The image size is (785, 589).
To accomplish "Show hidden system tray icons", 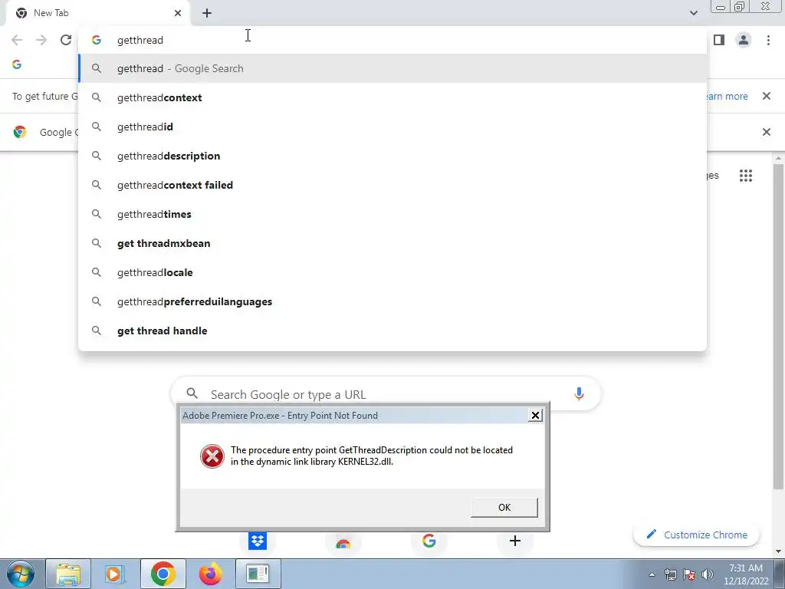I will (652, 574).
